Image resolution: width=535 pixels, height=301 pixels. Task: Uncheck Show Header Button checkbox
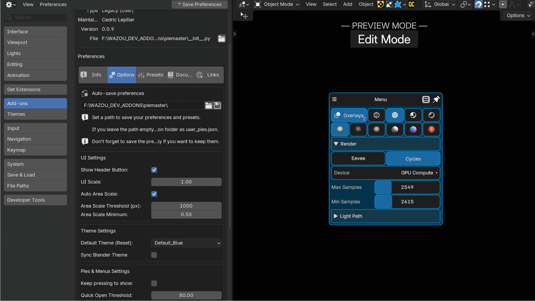click(x=154, y=170)
